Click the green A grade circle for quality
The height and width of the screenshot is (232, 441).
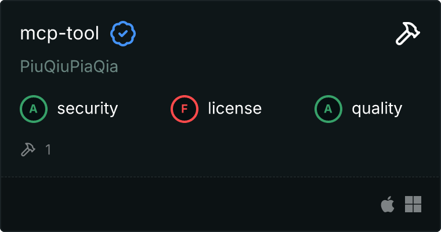point(328,108)
